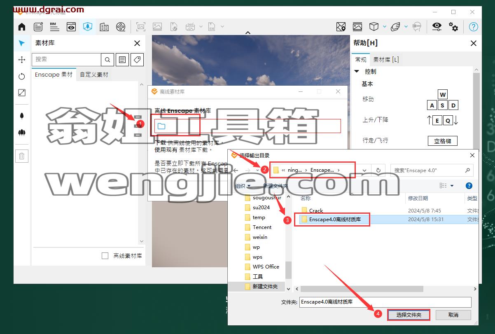The image size is (495, 334).
Task: Click the folder browse icon in offline library dialog
Action: coord(161,126)
